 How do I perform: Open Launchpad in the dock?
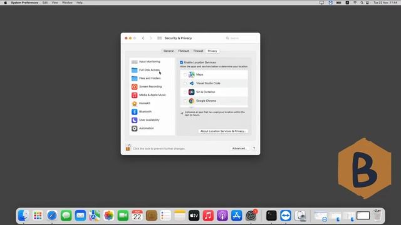38,216
